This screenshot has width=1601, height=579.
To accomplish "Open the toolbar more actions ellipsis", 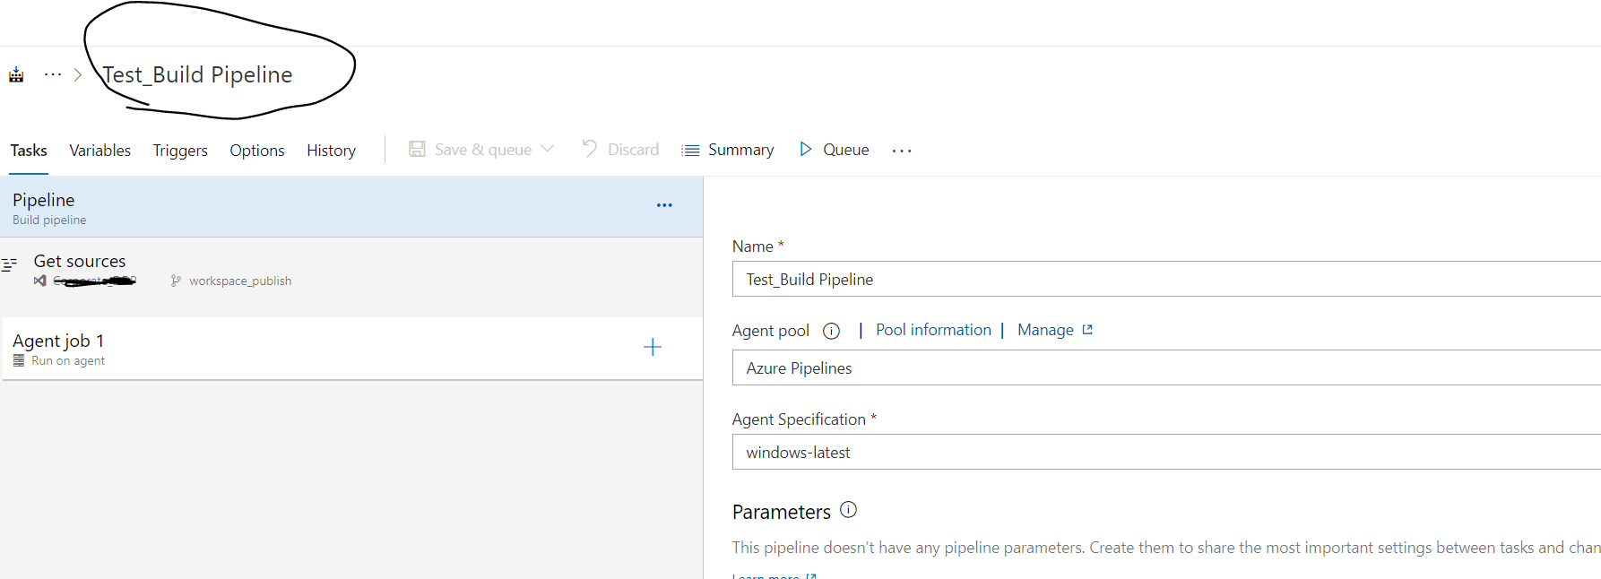I will point(901,151).
